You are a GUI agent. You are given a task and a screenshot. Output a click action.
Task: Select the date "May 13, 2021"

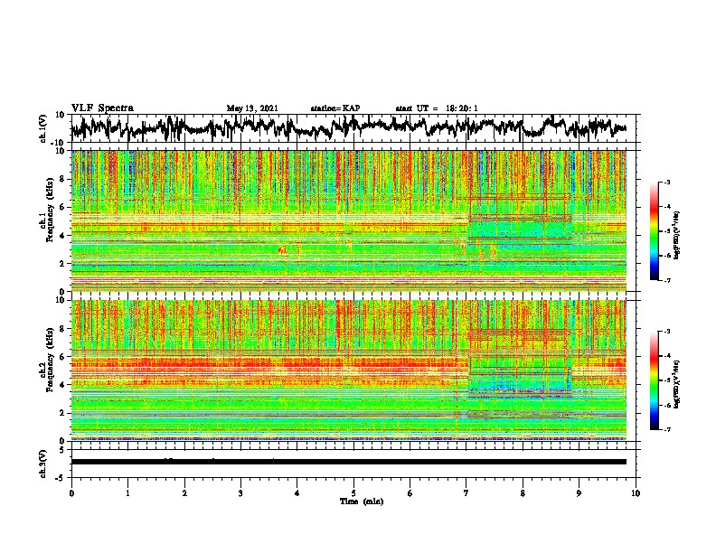click(252, 108)
